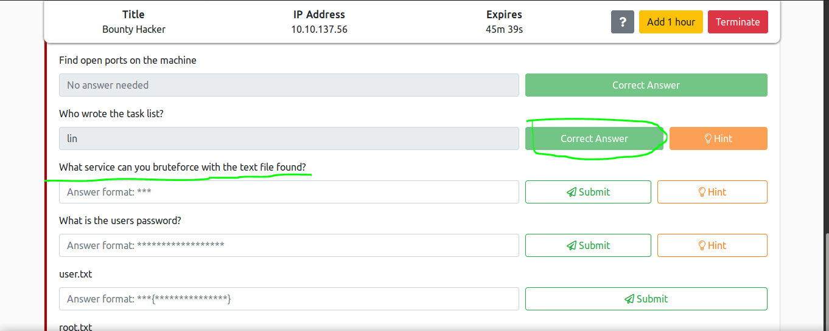Open the Hint for users password question
Screen dimensions: 829x331
[712, 245]
